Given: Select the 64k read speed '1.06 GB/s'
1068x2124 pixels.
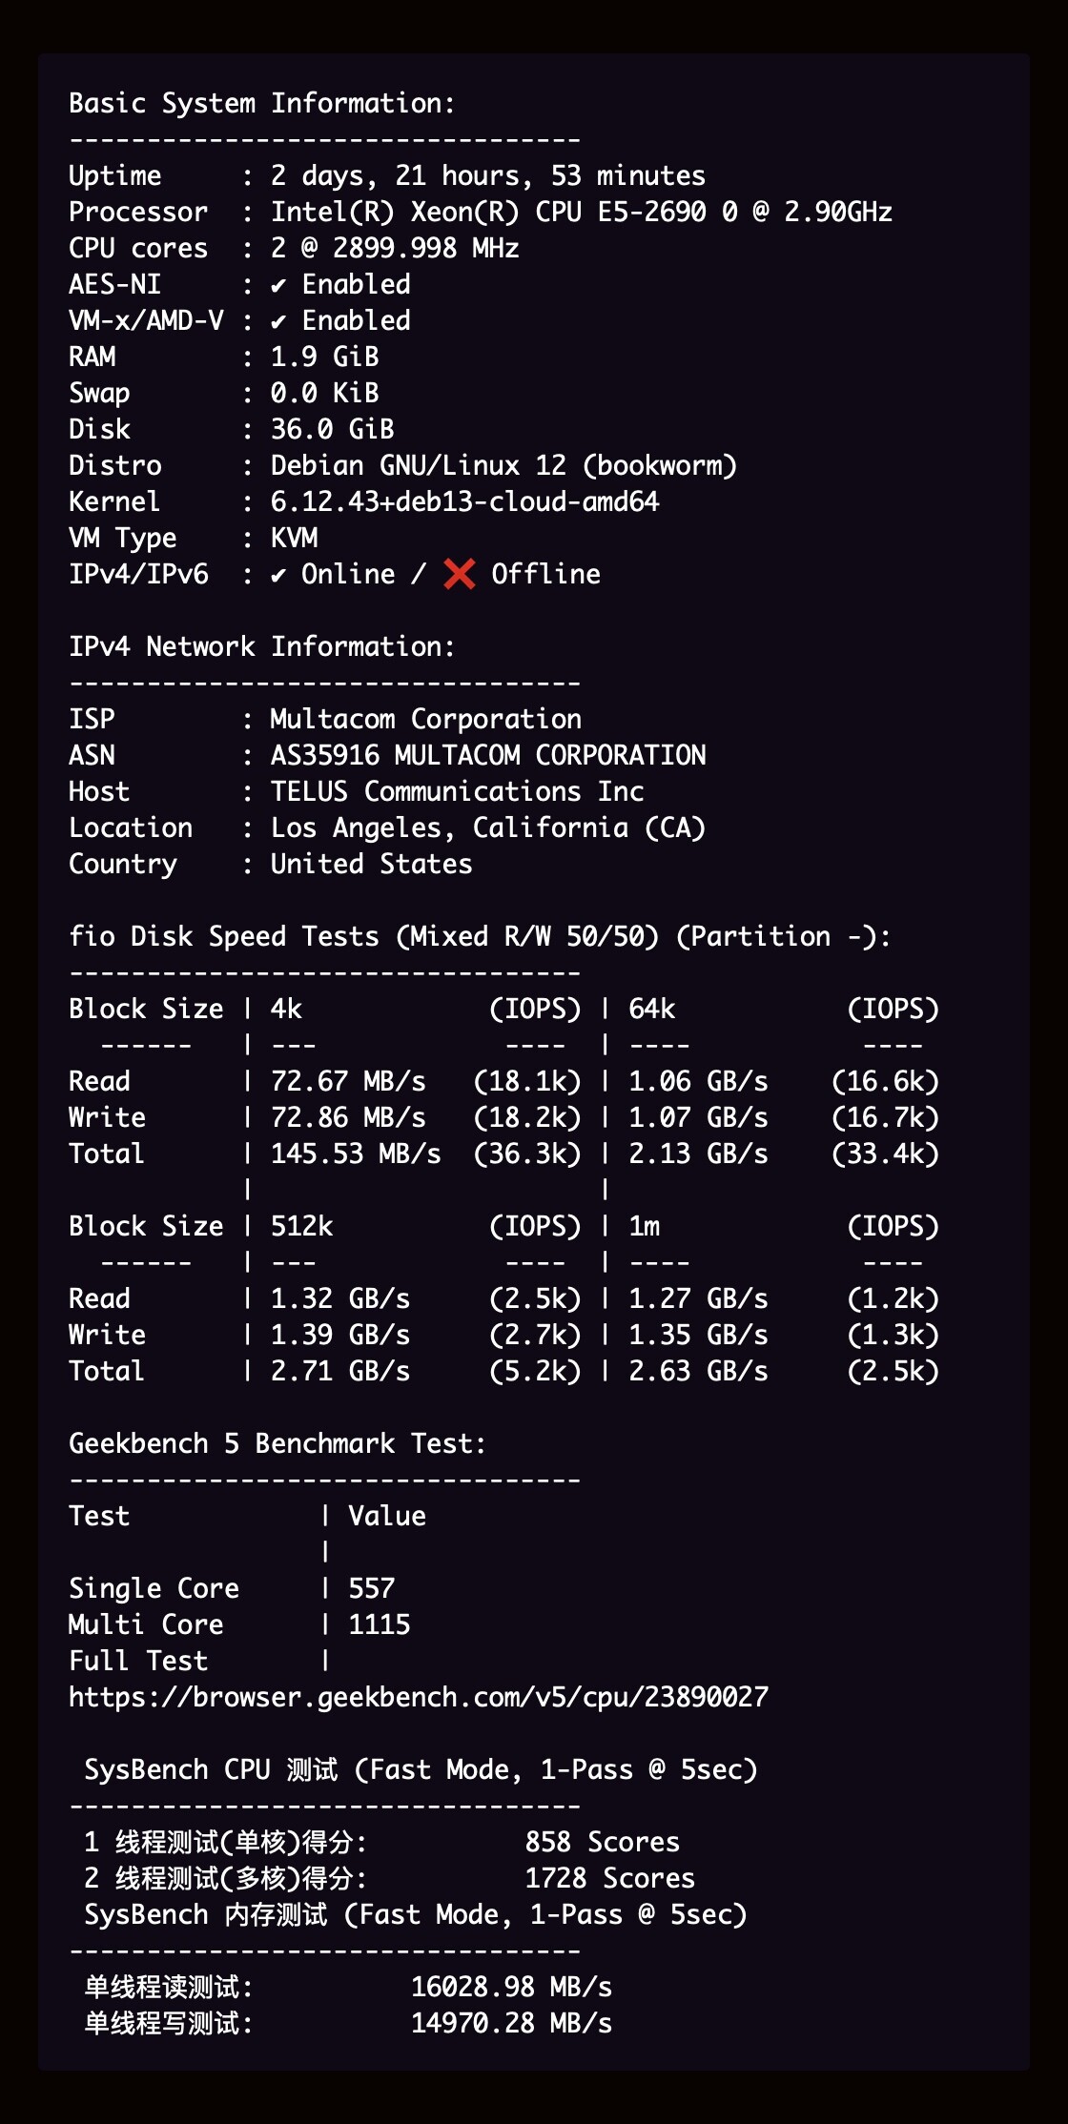Looking at the screenshot, I should coord(698,1081).
